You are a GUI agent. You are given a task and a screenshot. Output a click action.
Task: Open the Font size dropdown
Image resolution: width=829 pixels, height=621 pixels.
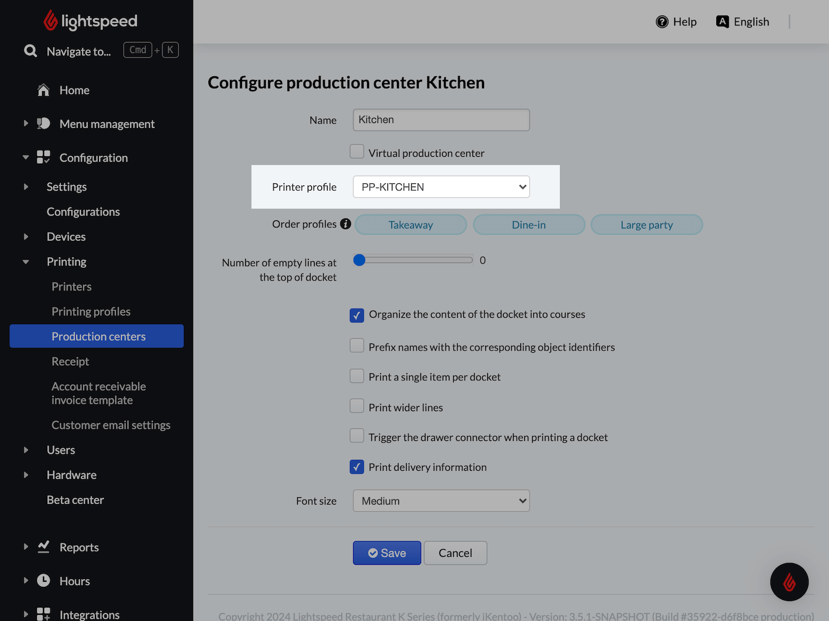(x=441, y=501)
